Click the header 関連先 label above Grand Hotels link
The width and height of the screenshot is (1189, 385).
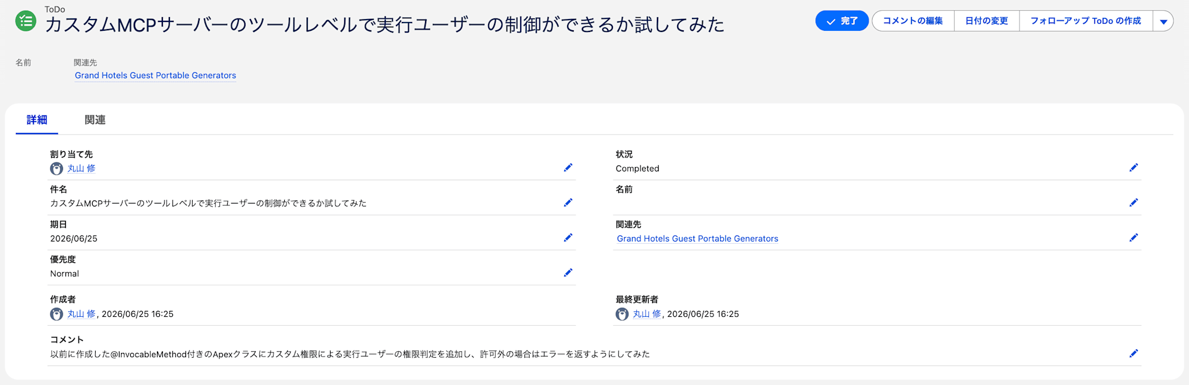[x=86, y=62]
